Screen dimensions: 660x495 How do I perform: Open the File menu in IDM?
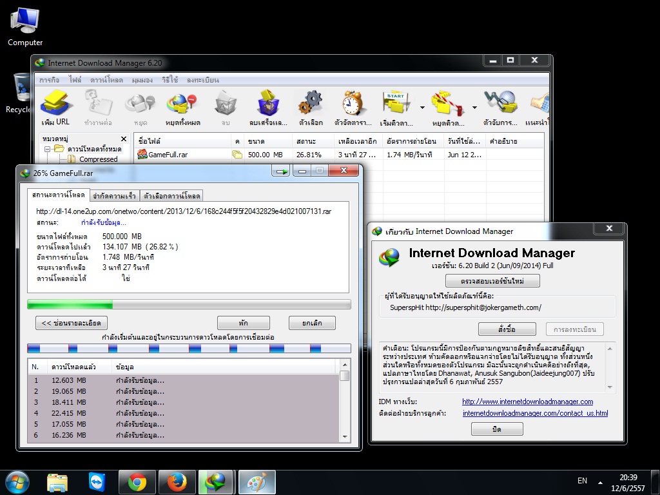point(75,80)
